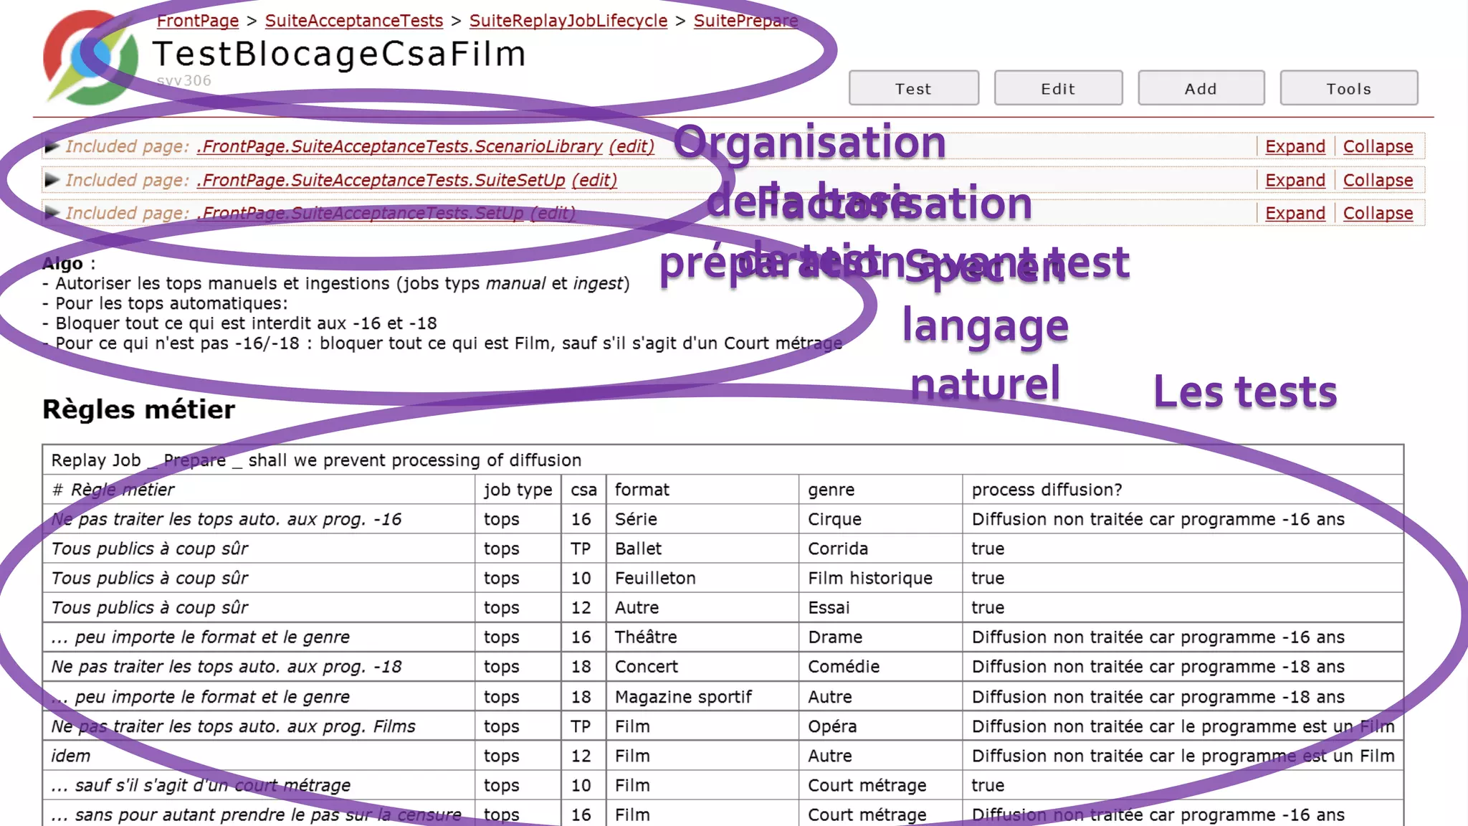
Task: Open SuiteAcceptanceTests breadcrumb link
Action: coord(354,21)
